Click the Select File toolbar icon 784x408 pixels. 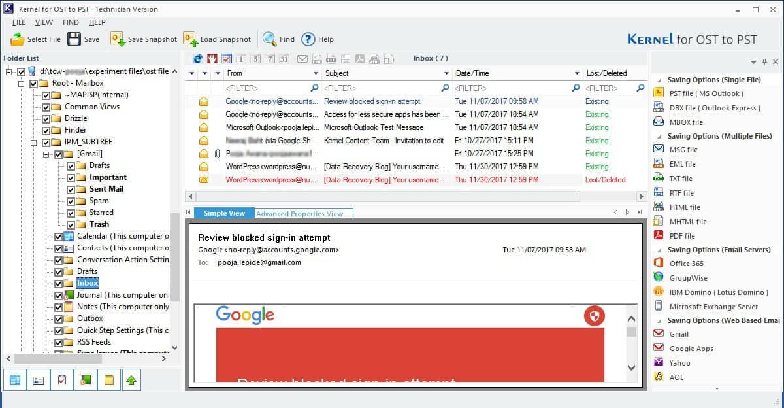[18, 39]
